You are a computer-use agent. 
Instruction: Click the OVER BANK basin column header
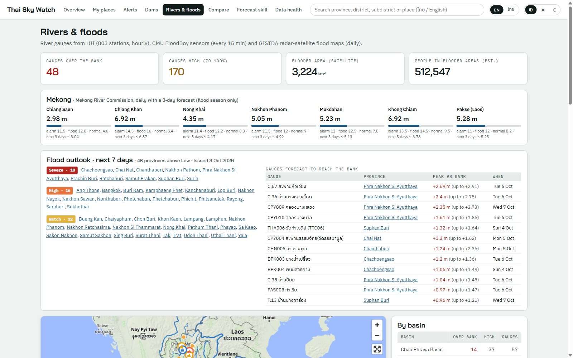click(x=465, y=337)
